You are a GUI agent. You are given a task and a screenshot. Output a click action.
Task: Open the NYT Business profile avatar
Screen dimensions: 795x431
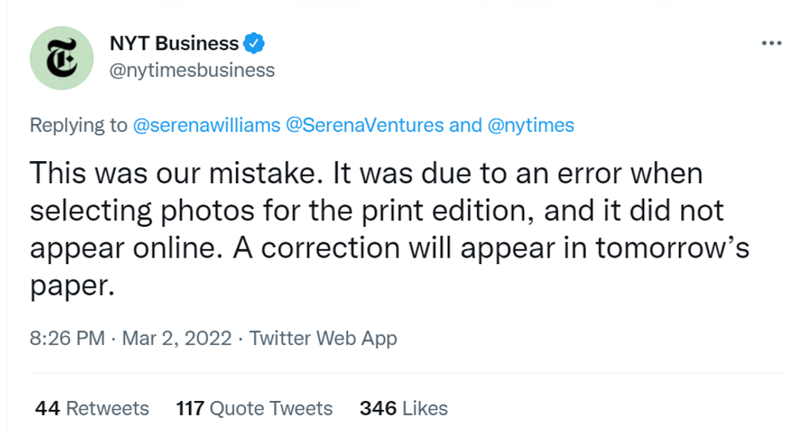pyautogui.click(x=60, y=60)
